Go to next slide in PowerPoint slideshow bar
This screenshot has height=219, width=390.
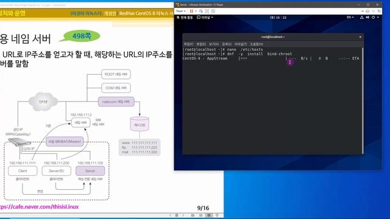click(183, 215)
